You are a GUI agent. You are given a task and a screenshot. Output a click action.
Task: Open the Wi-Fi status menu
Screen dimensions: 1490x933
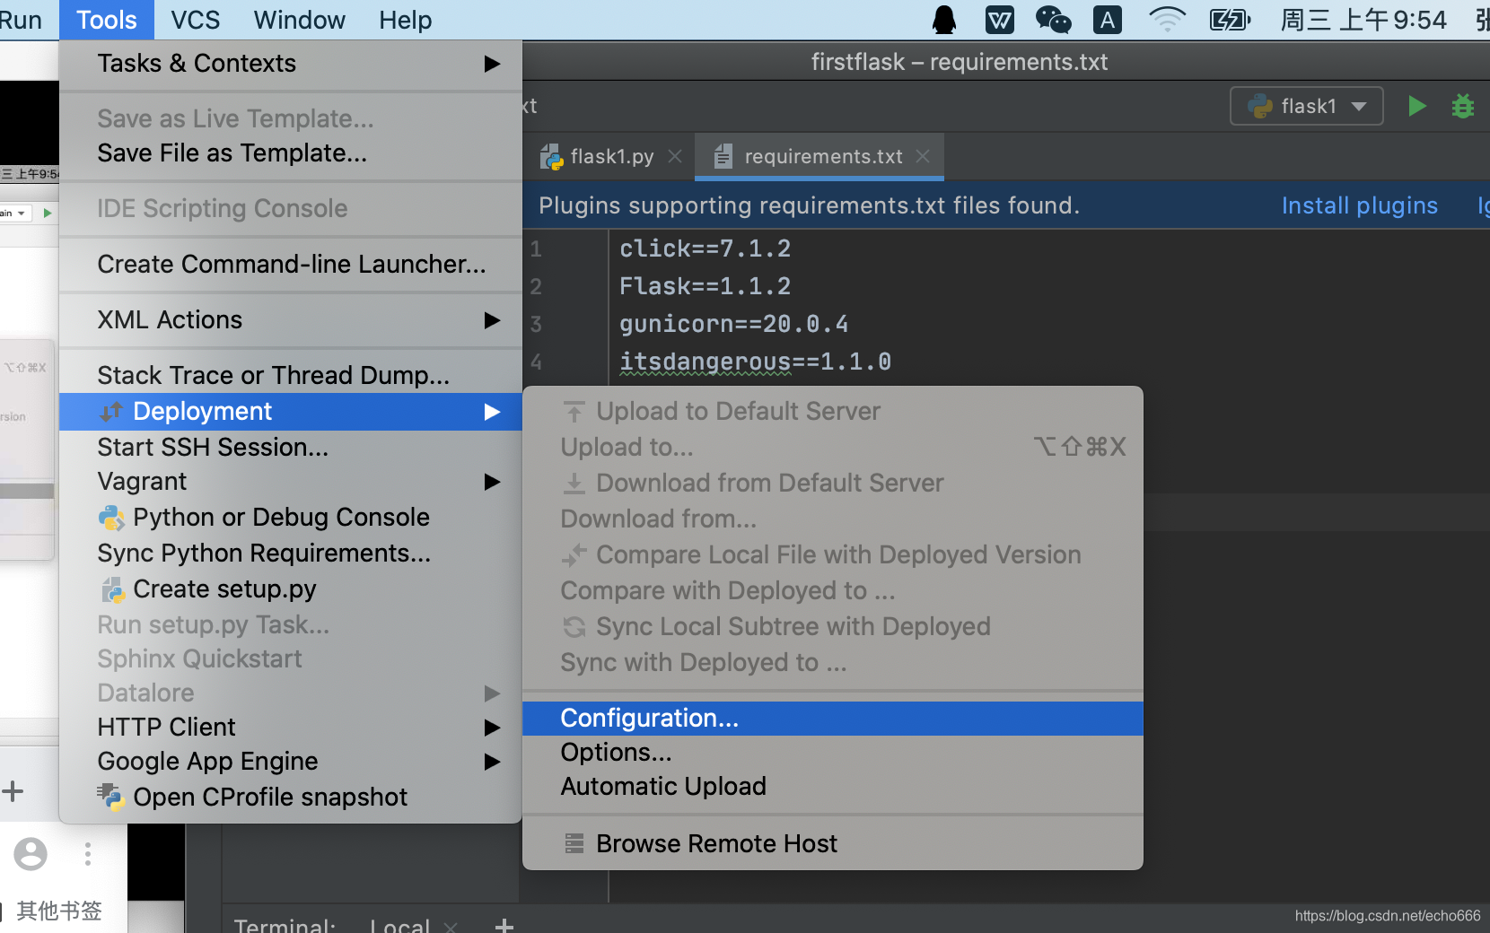[x=1167, y=20]
